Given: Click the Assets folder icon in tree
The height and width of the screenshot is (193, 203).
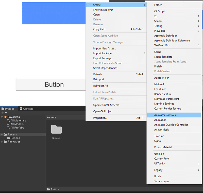Looking at the screenshot, I should (x=5, y=134).
